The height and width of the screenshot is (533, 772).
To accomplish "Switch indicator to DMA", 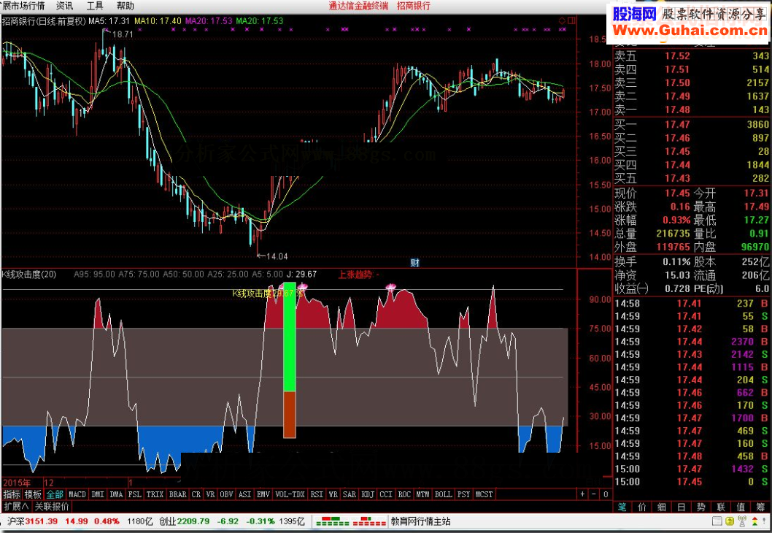I will [116, 494].
